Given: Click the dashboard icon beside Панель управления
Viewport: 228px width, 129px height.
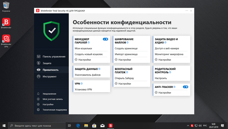Looking at the screenshot, I should pos(38,56).
